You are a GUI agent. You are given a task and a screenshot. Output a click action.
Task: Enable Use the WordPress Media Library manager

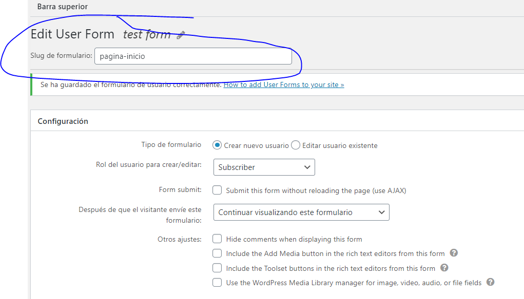(217, 283)
